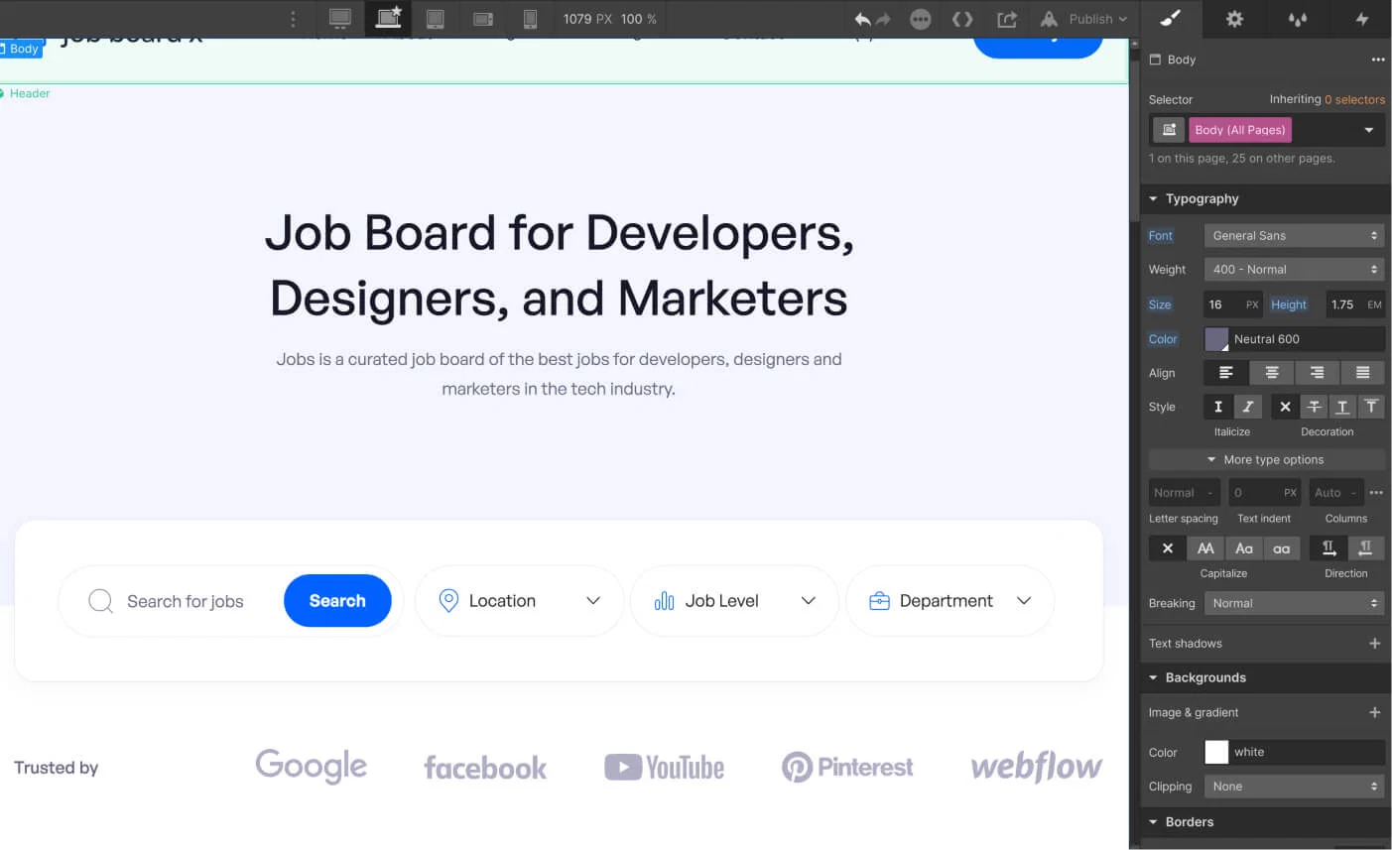Switch to the mobile portrait breakpoint
The height and width of the screenshot is (850, 1392).
[x=531, y=19]
